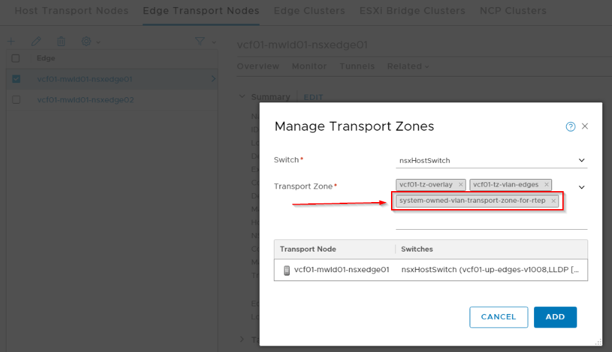Viewport: 612px width, 352px height.
Task: Click the edit pencil icon in toolbar
Action: coord(36,41)
